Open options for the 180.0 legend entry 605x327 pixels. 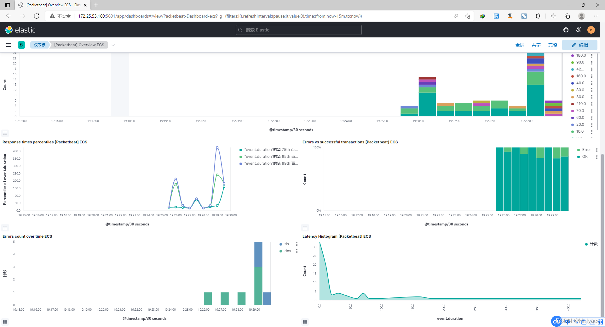[x=592, y=56]
